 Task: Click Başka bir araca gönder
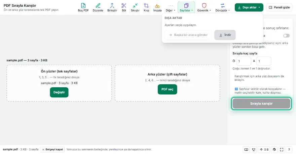tap(188, 35)
